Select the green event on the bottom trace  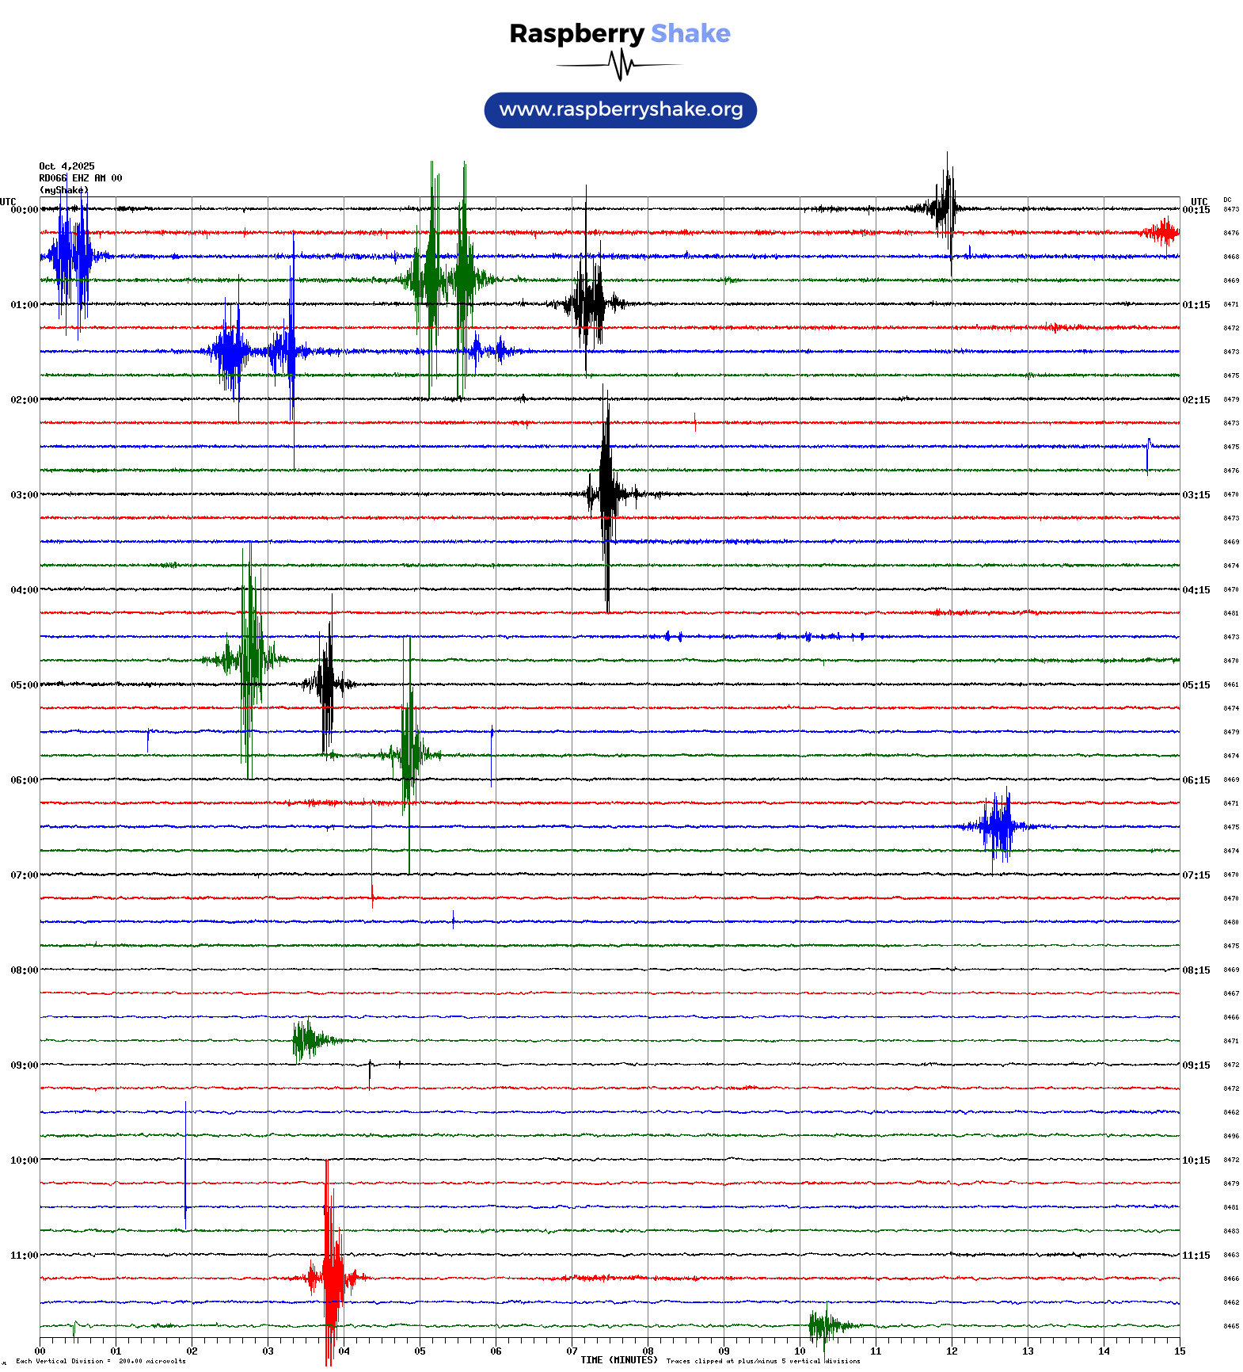[825, 1324]
